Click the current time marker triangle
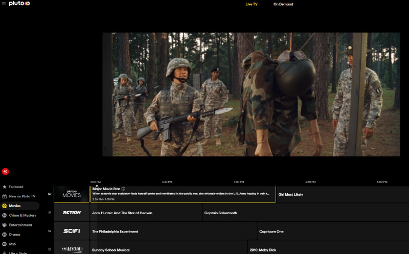Viewport: 409px width, 254px height. point(97,186)
